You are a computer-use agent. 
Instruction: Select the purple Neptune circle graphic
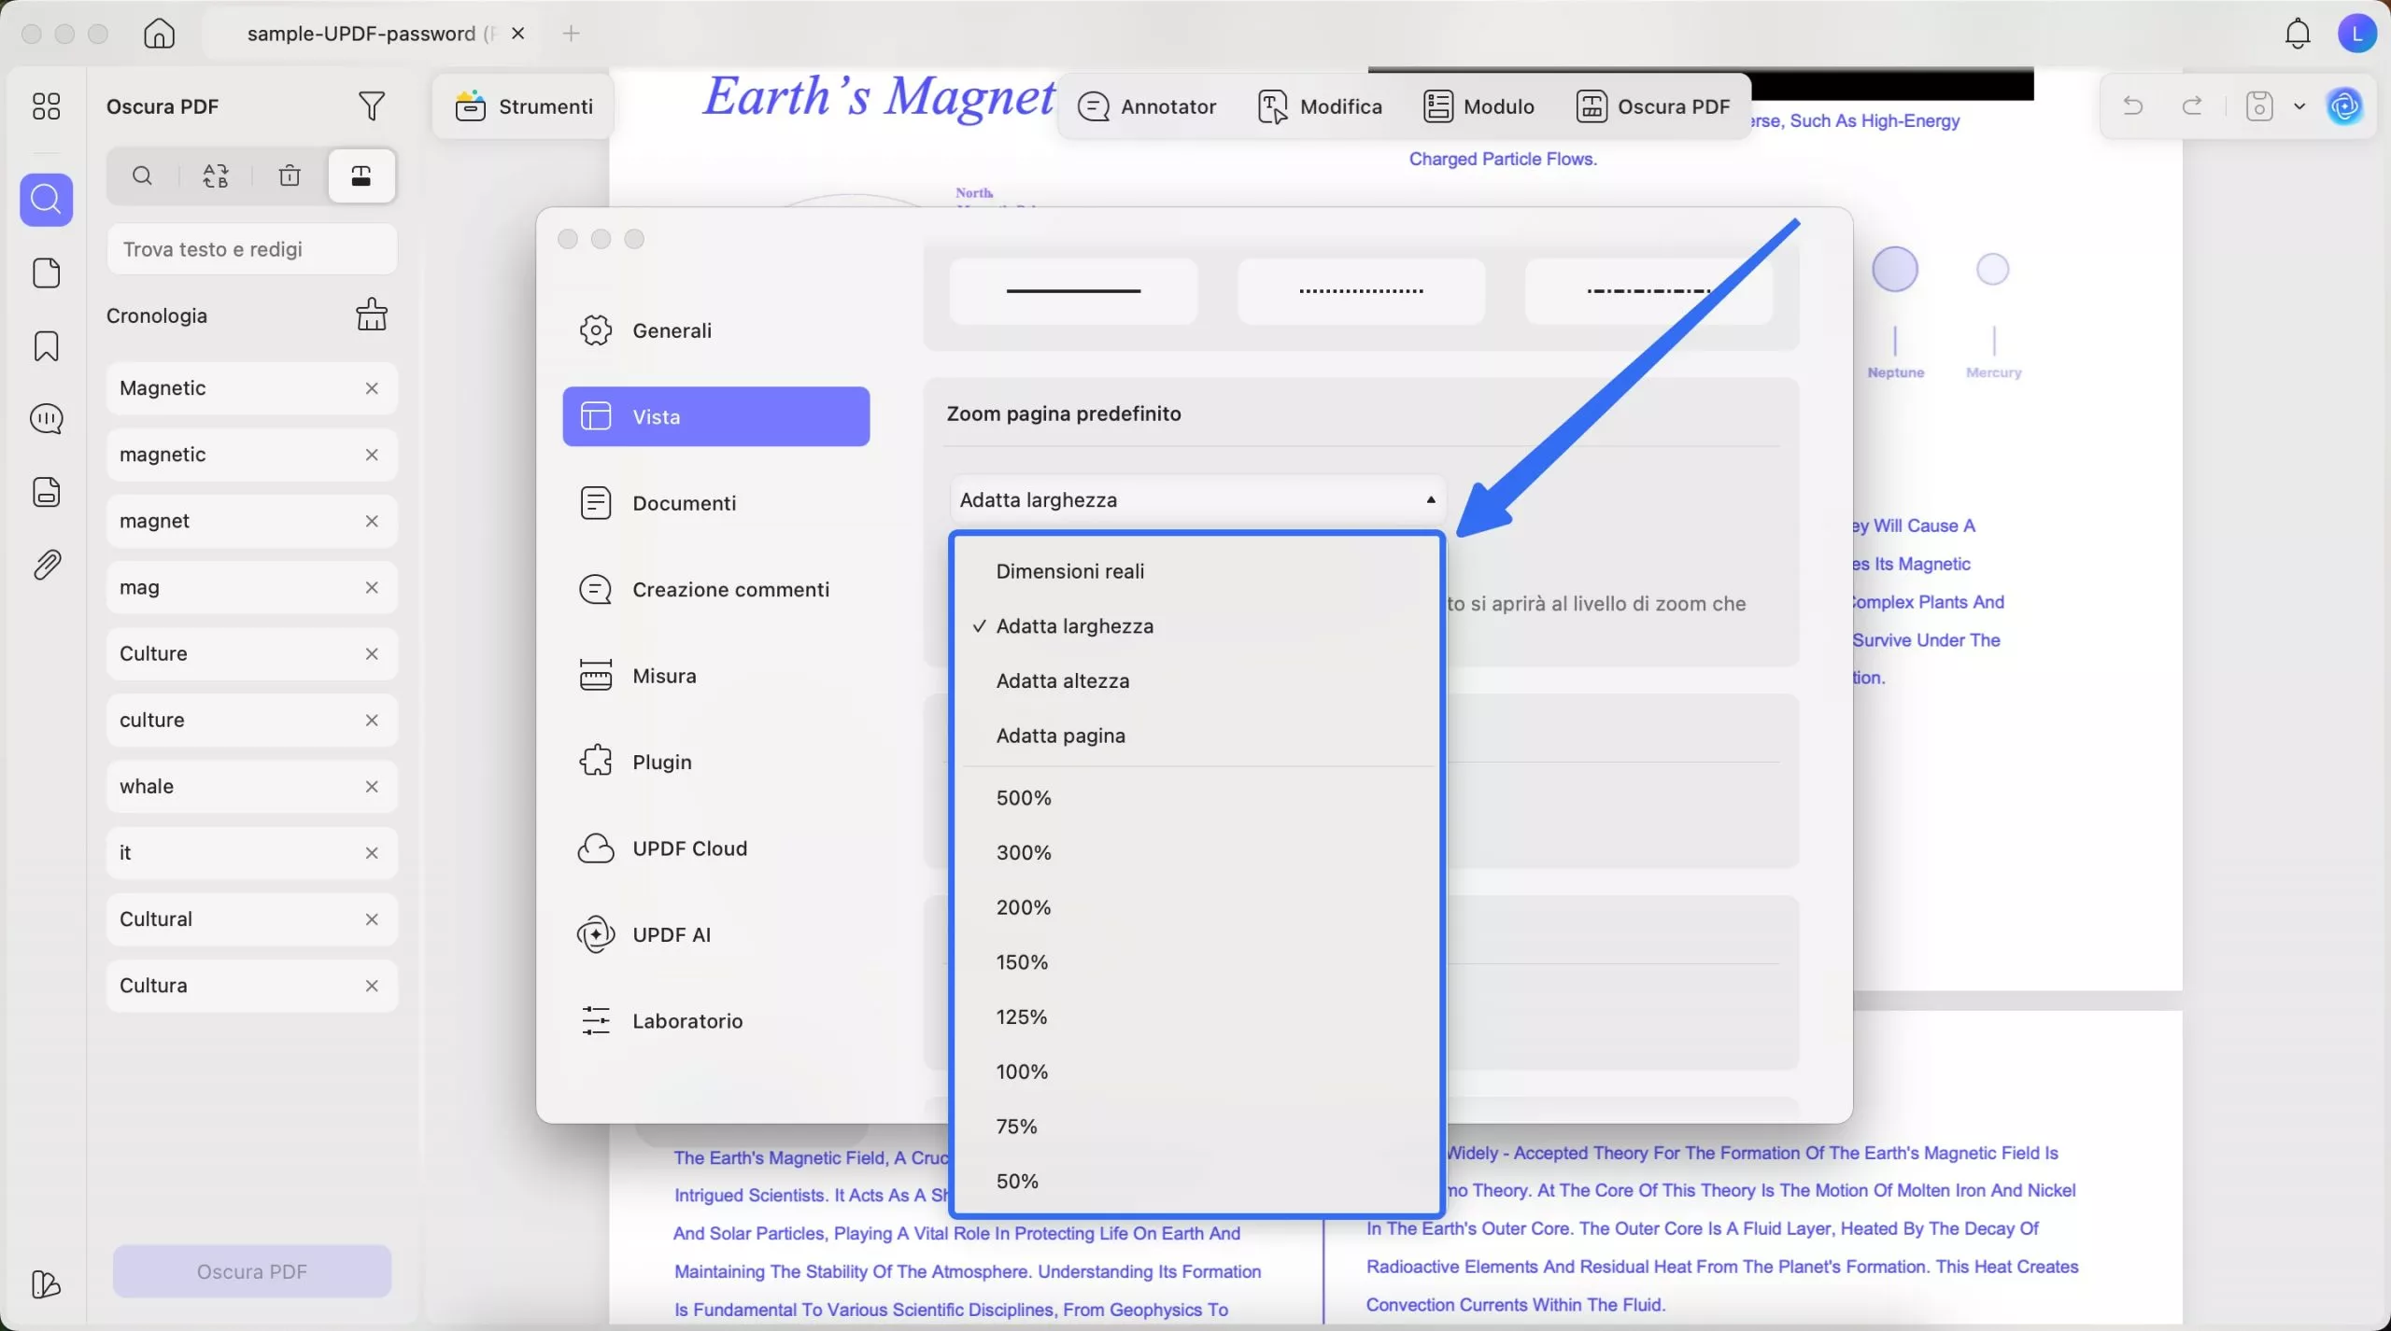click(1895, 269)
